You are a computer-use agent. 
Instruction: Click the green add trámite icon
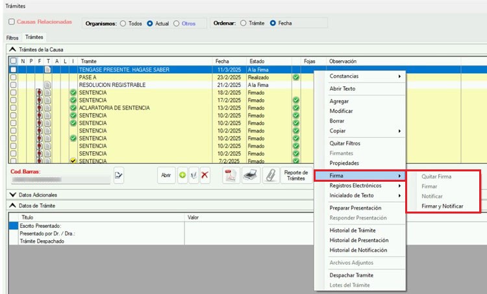(181, 175)
